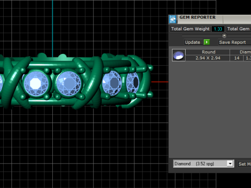
Task: Click the Gem Reporter panel icon
Action: coord(173,19)
